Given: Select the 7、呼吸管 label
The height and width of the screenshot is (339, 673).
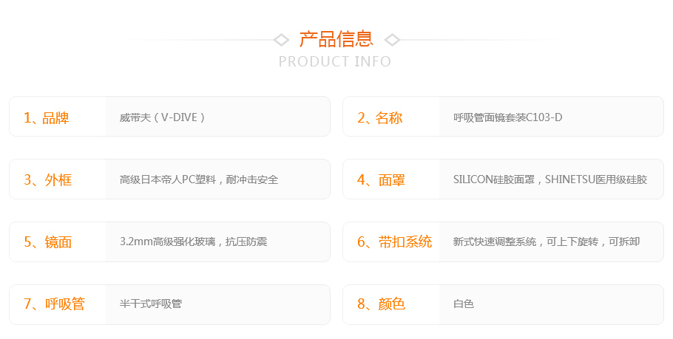Looking at the screenshot, I should (54, 304).
